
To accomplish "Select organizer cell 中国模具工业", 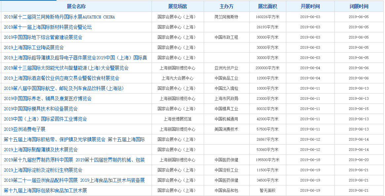I will [x=227, y=109].
